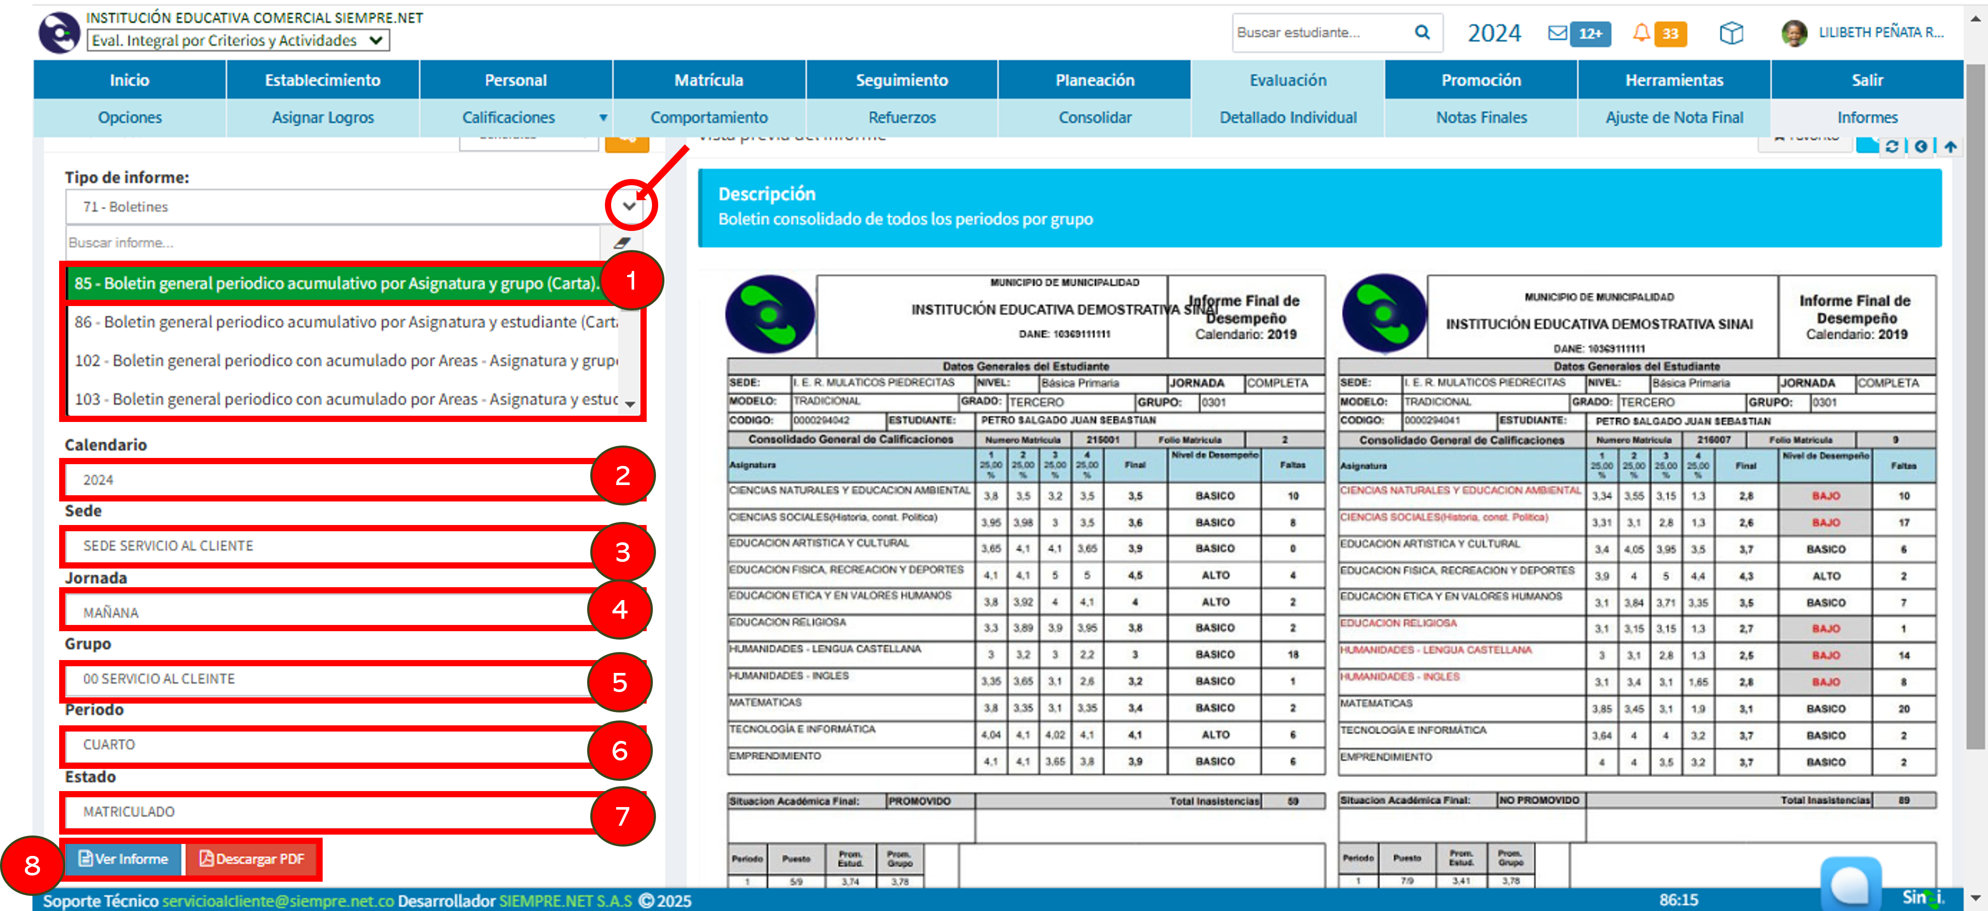The height and width of the screenshot is (911, 1988).
Task: Click the Buscar informe search field
Action: pos(332,242)
